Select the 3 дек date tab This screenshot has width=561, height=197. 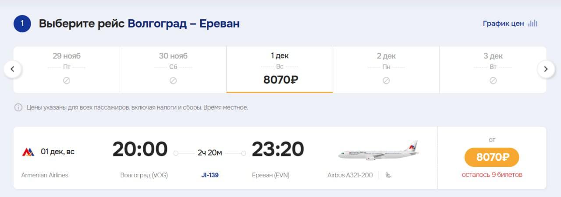(493, 69)
